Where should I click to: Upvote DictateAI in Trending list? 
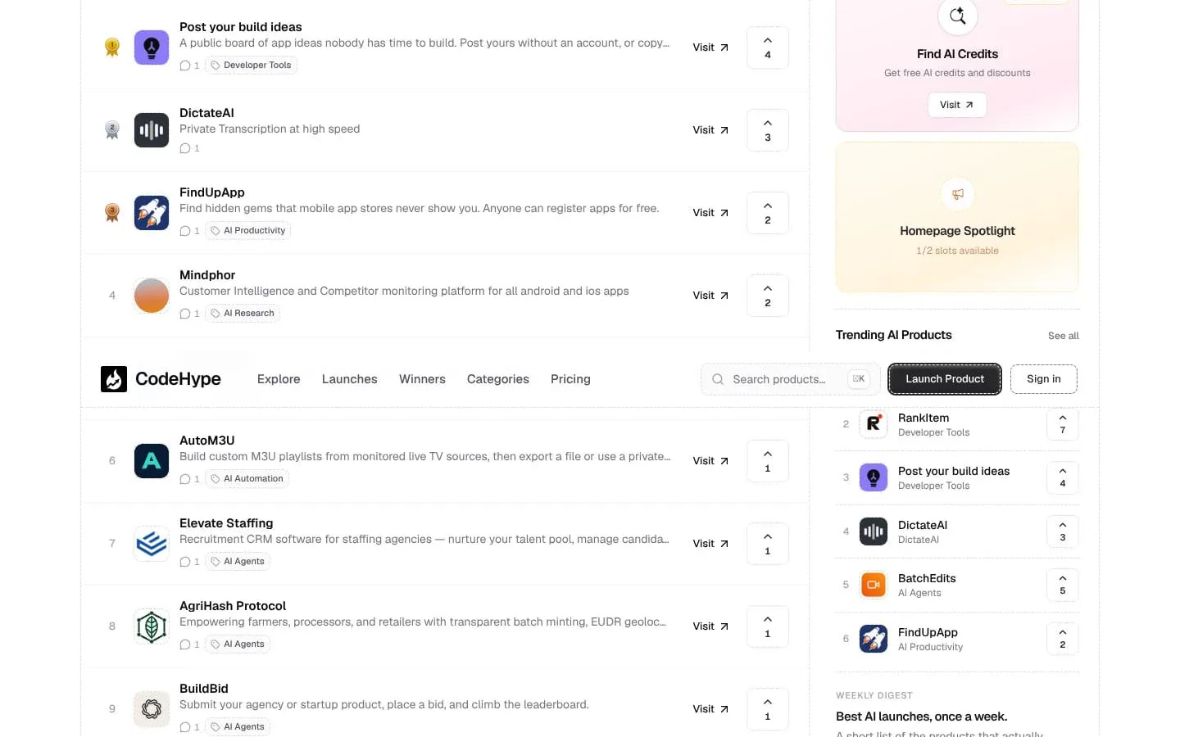click(x=1063, y=531)
